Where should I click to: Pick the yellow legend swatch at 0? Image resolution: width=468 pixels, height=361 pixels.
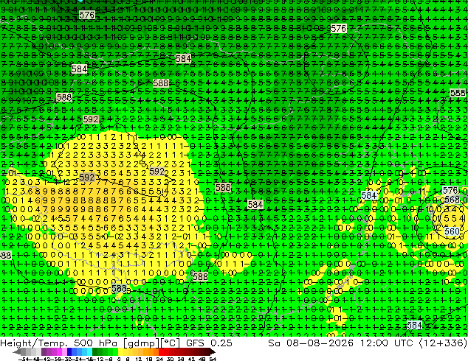click(x=120, y=352)
